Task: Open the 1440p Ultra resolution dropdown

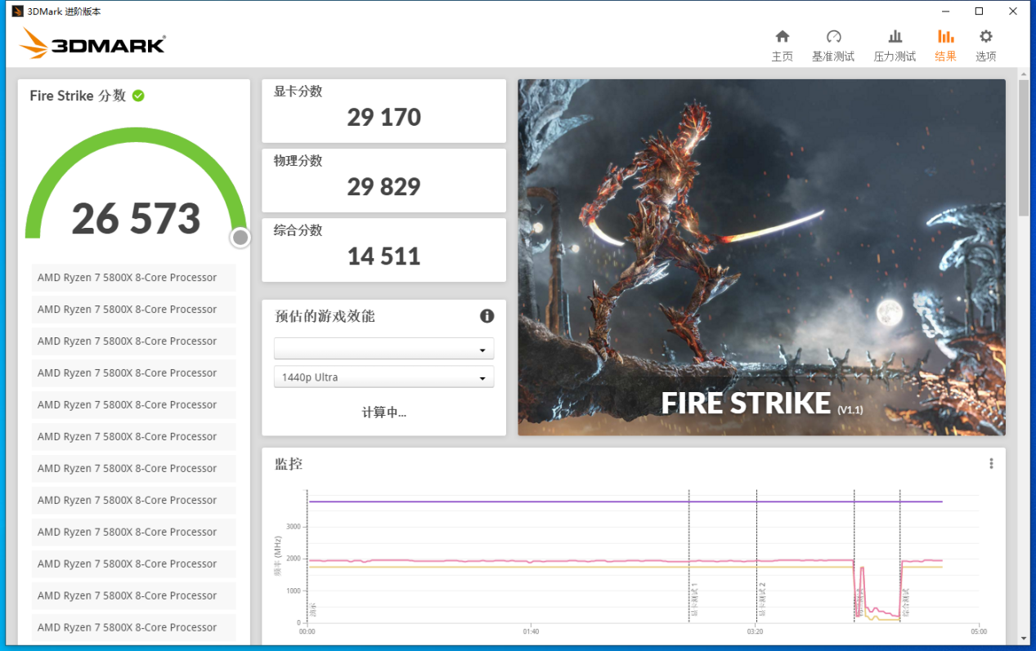Action: (x=383, y=377)
